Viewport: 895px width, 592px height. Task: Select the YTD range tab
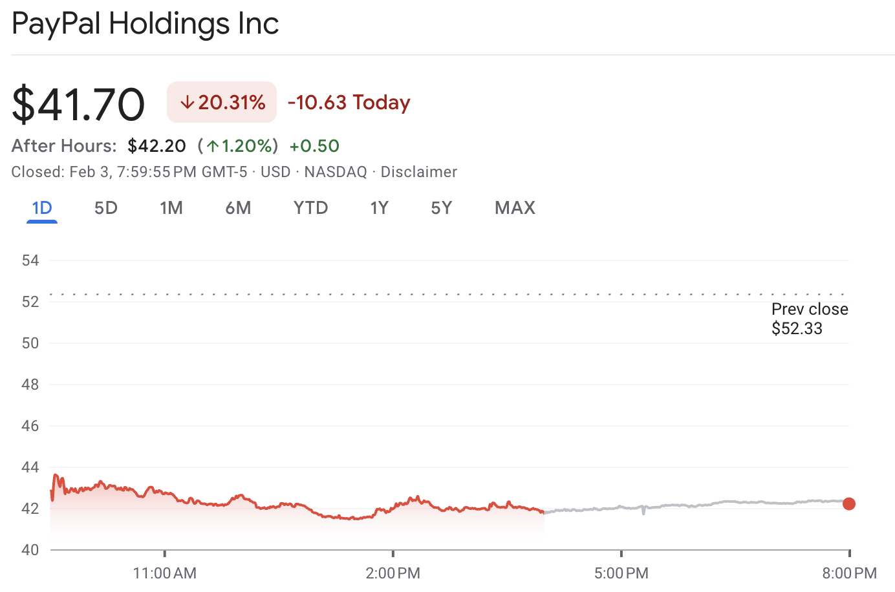(x=311, y=208)
